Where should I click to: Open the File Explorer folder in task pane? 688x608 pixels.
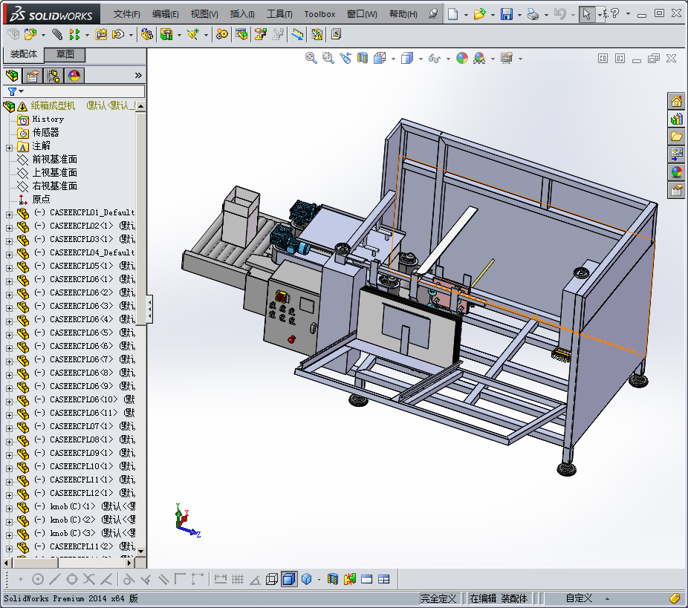click(677, 137)
